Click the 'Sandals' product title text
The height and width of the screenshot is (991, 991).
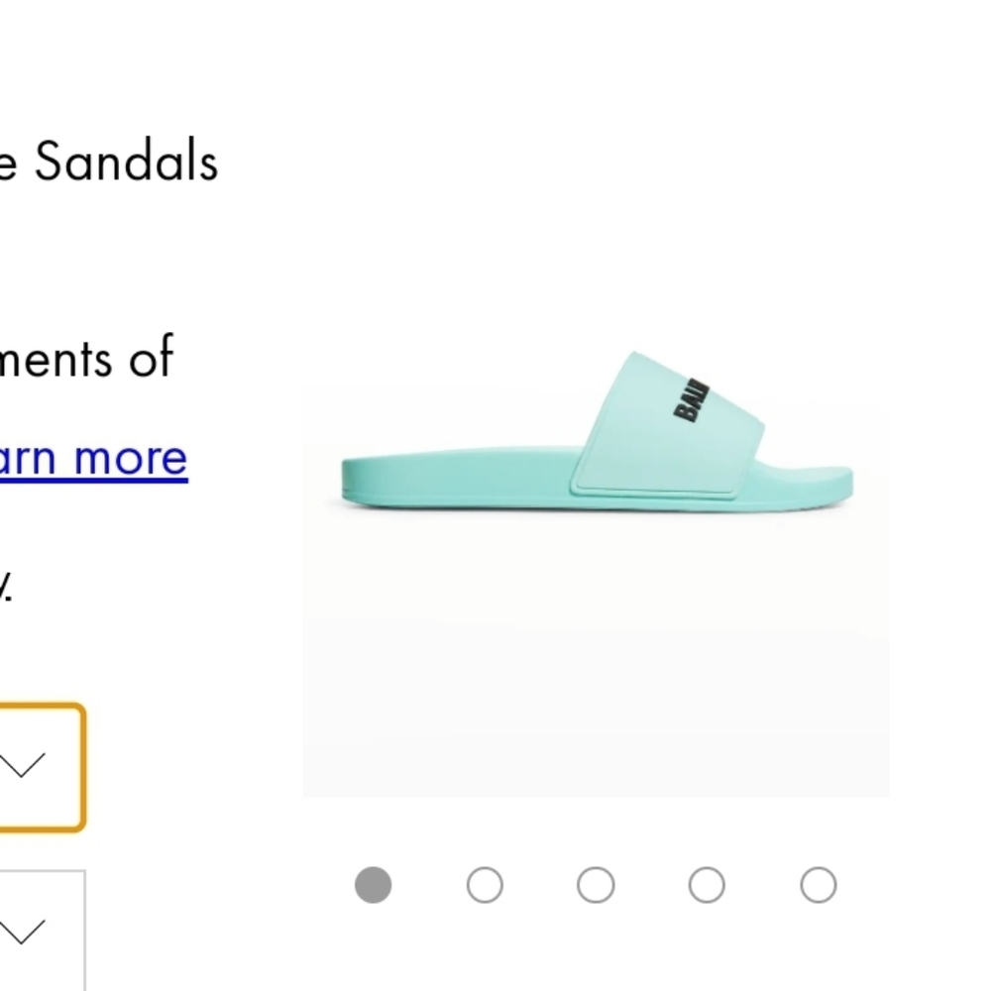pos(126,163)
